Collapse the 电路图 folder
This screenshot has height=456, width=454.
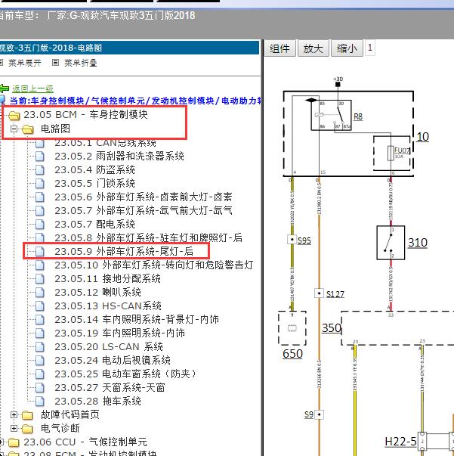[14, 129]
